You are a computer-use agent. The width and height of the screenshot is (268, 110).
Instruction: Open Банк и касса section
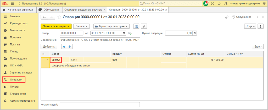point(18,30)
